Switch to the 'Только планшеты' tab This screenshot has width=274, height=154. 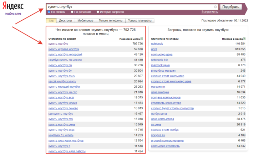(139, 21)
